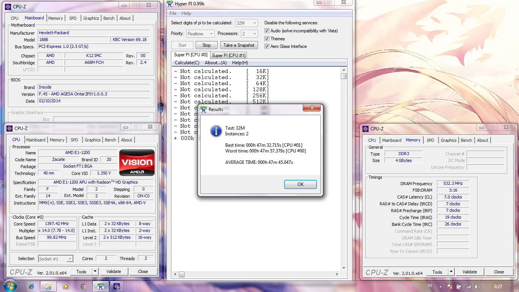Click the Memory CPU-Z window title icon
Screen dimensions: 519x292
366,129
